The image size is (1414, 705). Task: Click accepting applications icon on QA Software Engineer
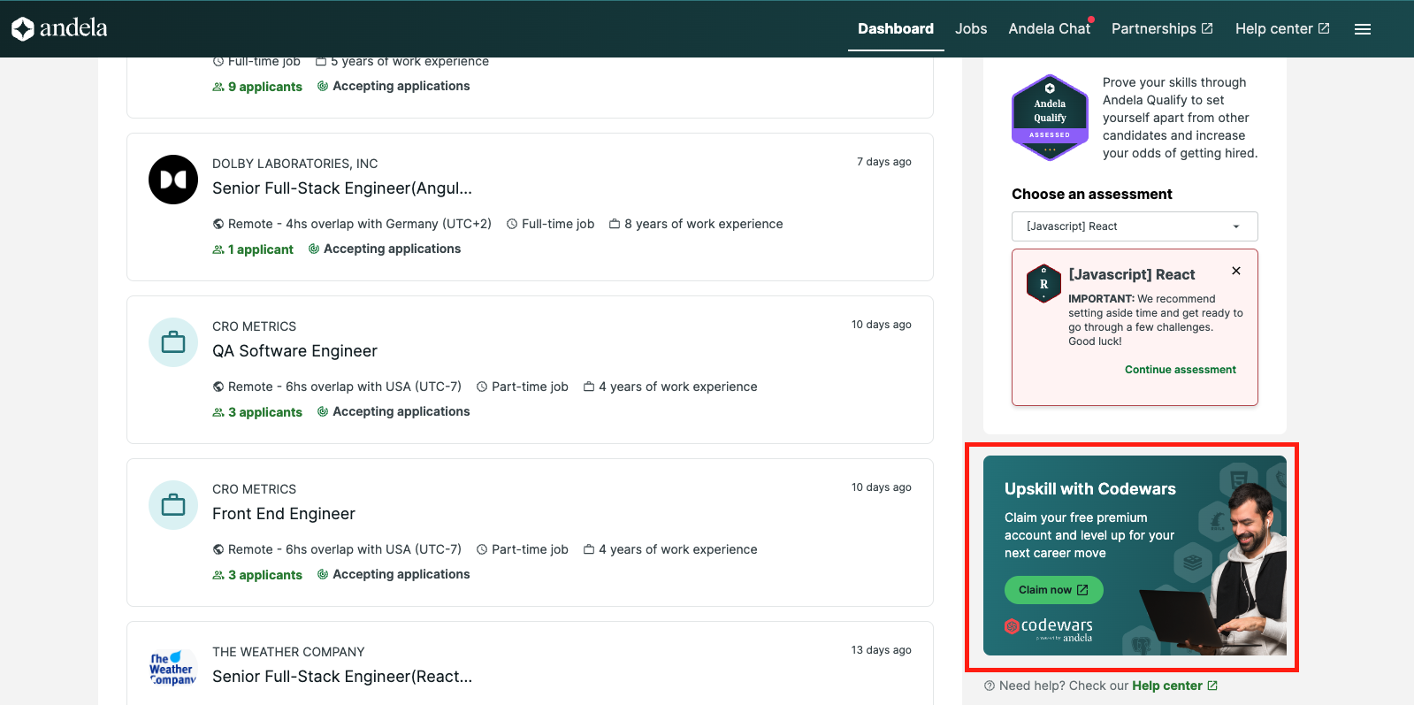tap(323, 411)
